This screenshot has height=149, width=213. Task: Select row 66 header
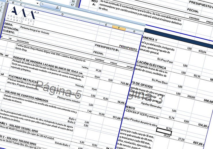coord(73,1)
